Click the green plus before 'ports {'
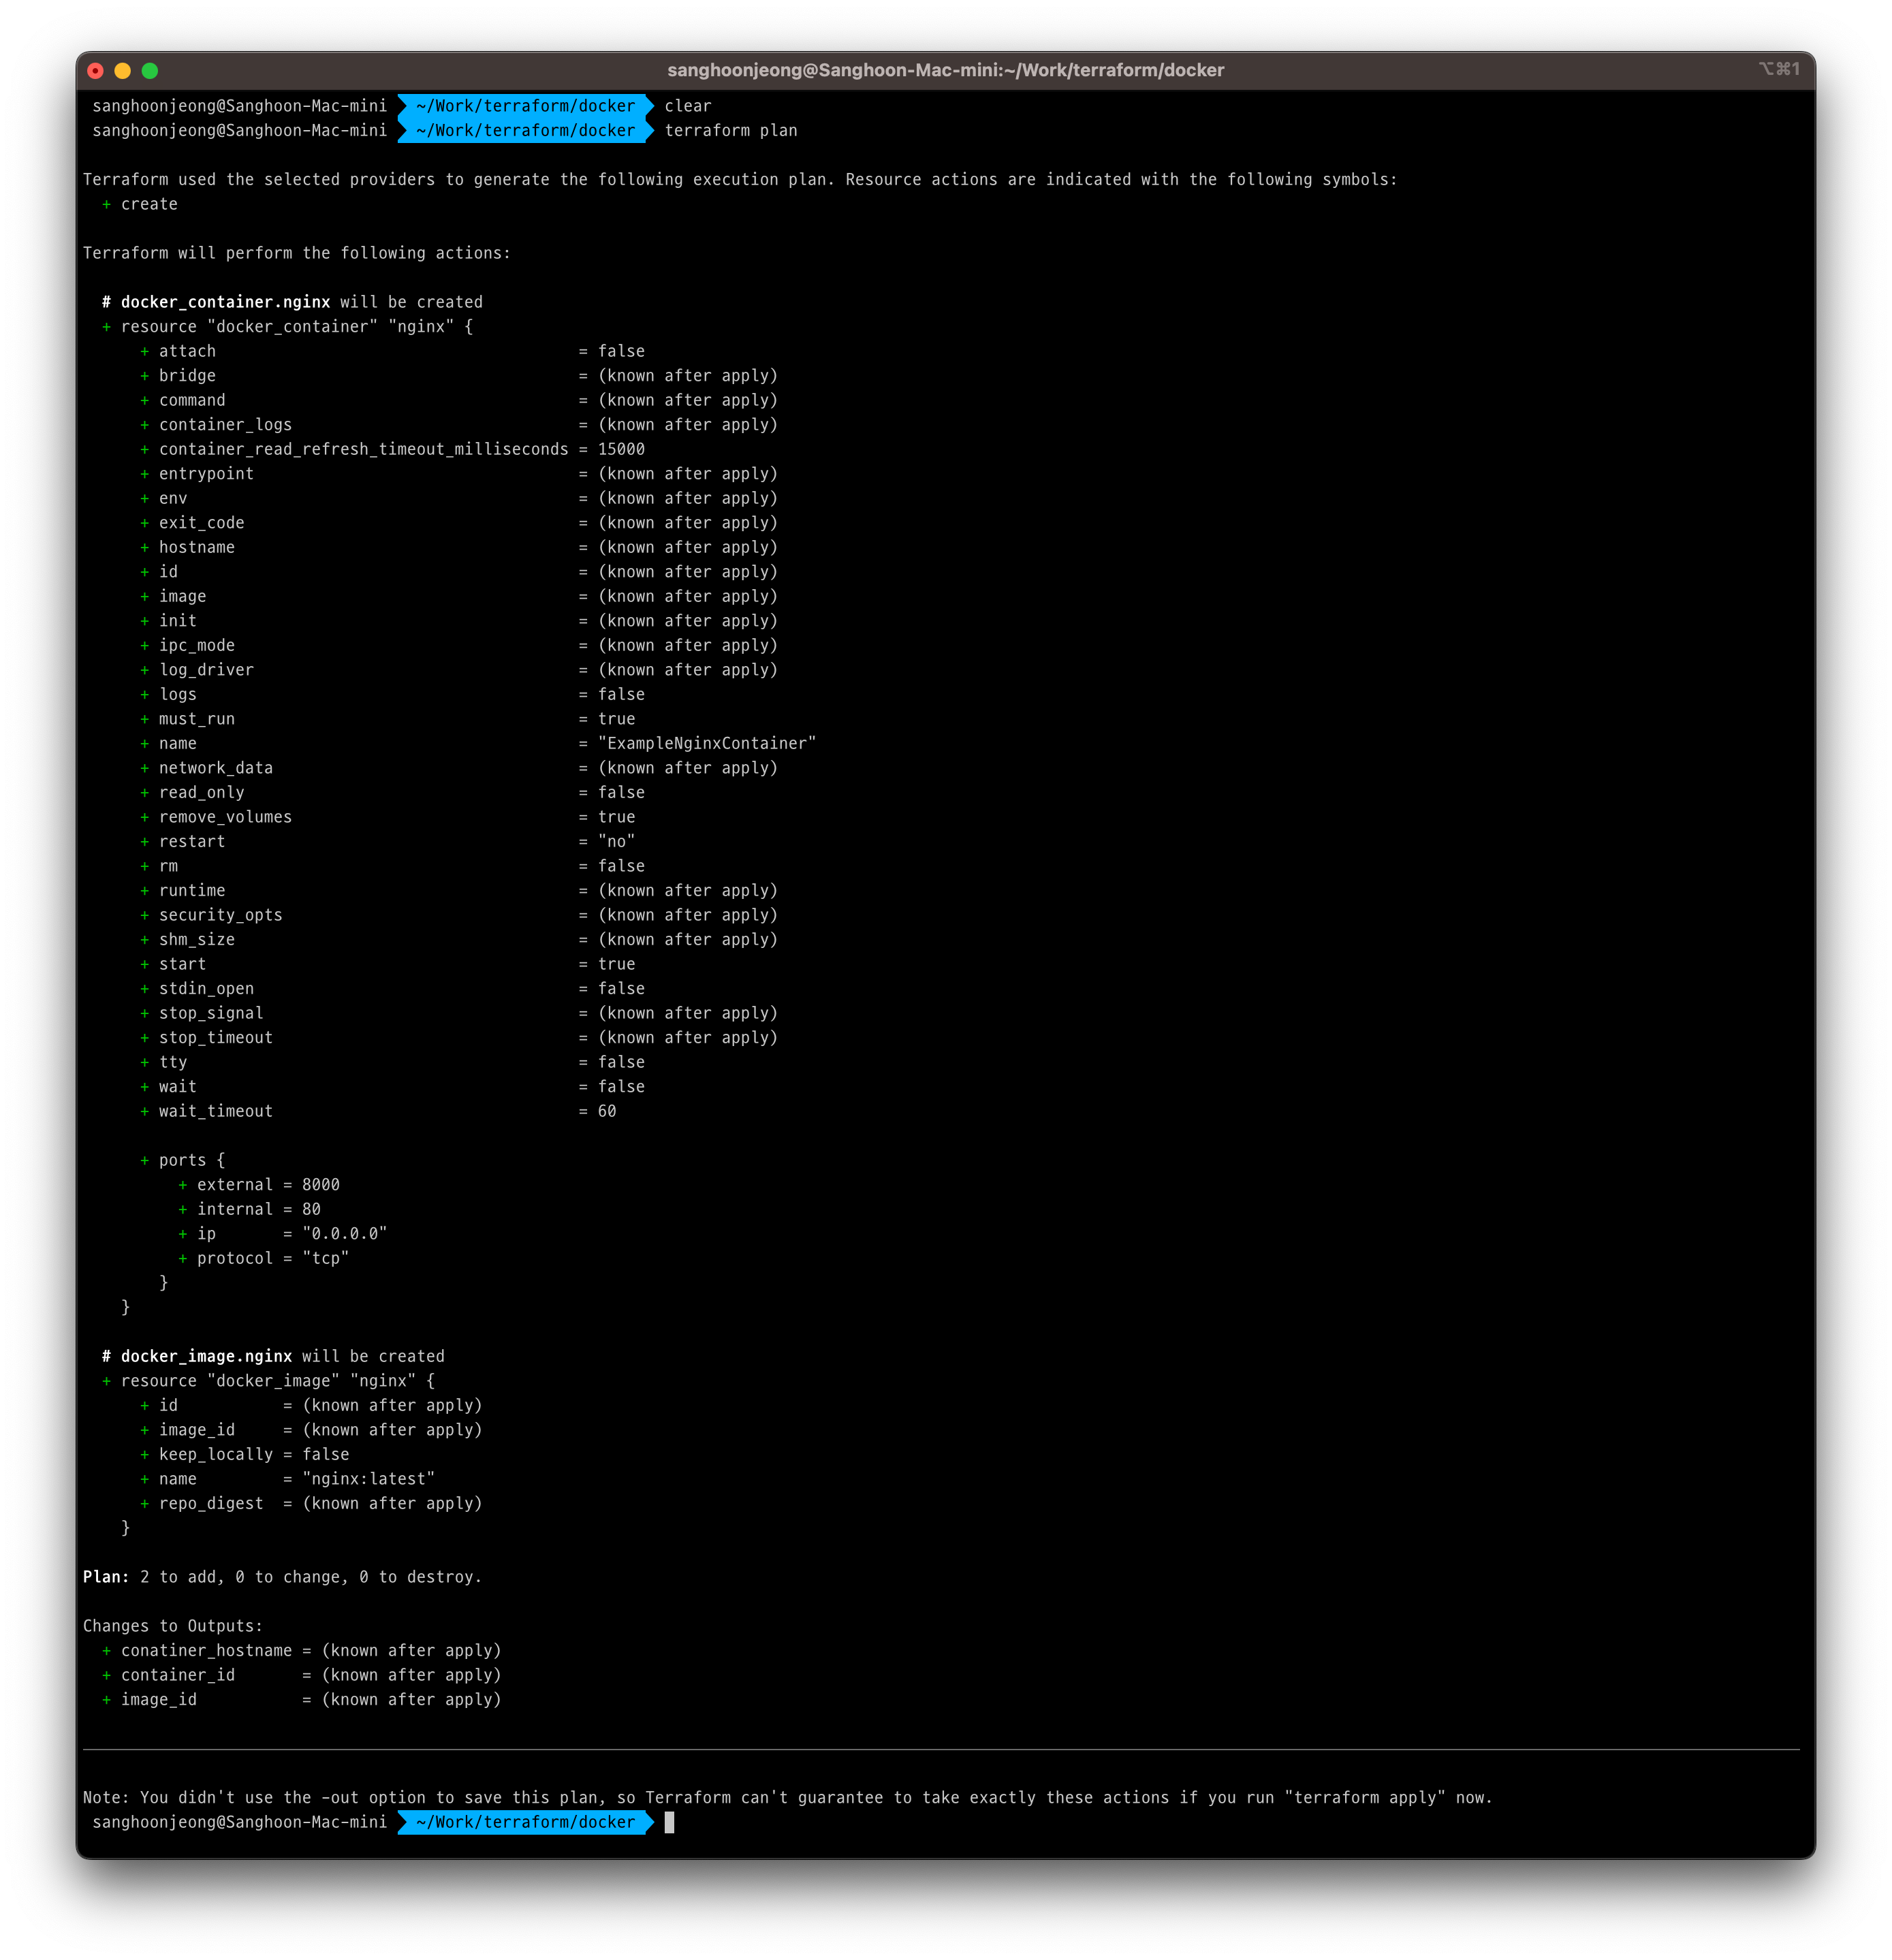Screen dimensions: 1892x1960 pos(144,1160)
